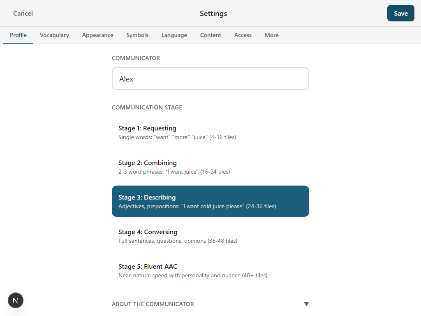Choose Stage 4: Conversing
Screen dimensions: 421x316
pos(210,236)
